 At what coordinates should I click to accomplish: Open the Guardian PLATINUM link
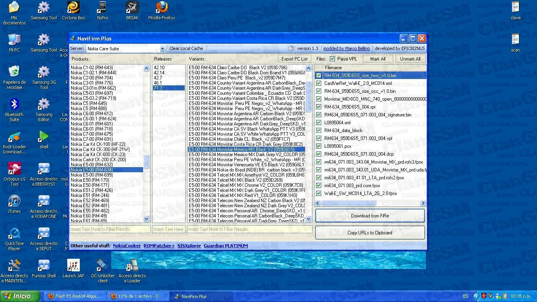[226, 246]
